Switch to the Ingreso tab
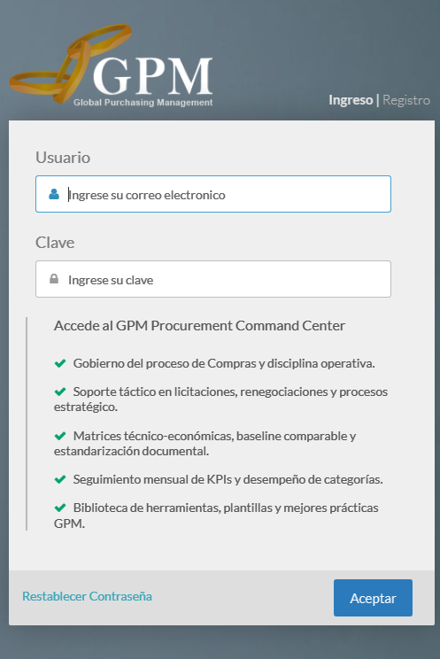 tap(351, 100)
